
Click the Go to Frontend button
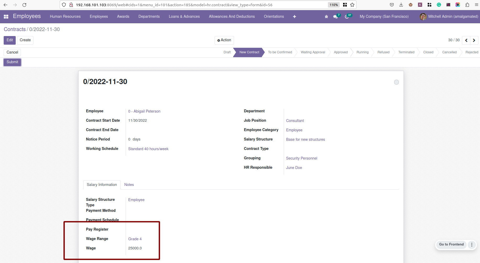point(451,245)
